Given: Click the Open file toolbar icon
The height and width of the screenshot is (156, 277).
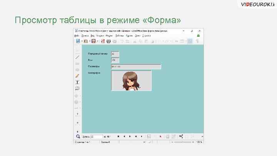Looking at the screenshot, I should [86, 41].
